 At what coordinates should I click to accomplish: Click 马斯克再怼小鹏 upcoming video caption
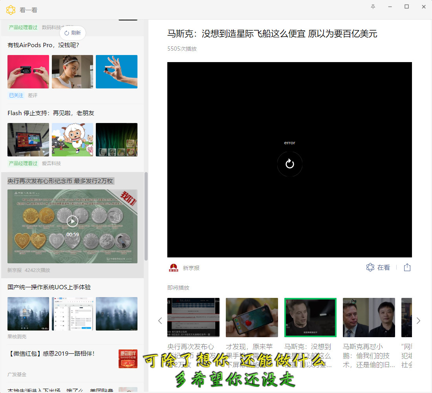click(x=369, y=356)
